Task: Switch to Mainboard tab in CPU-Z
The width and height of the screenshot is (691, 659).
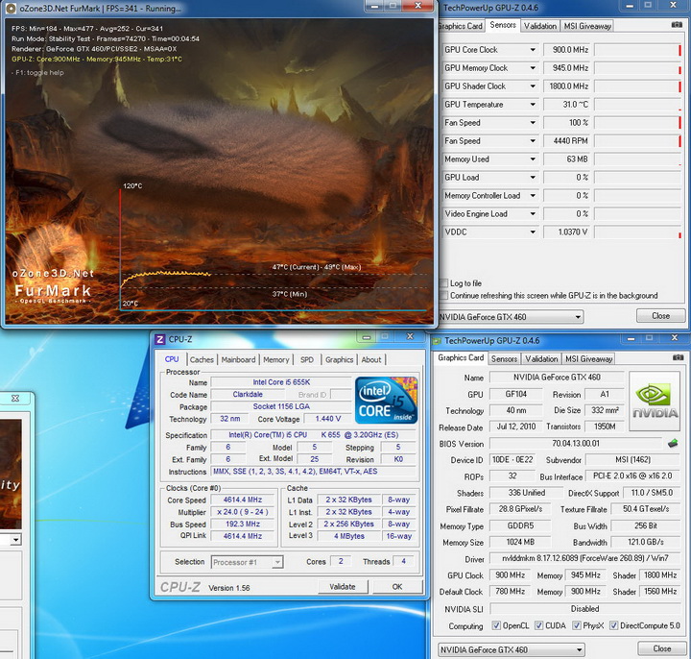Action: 238,359
